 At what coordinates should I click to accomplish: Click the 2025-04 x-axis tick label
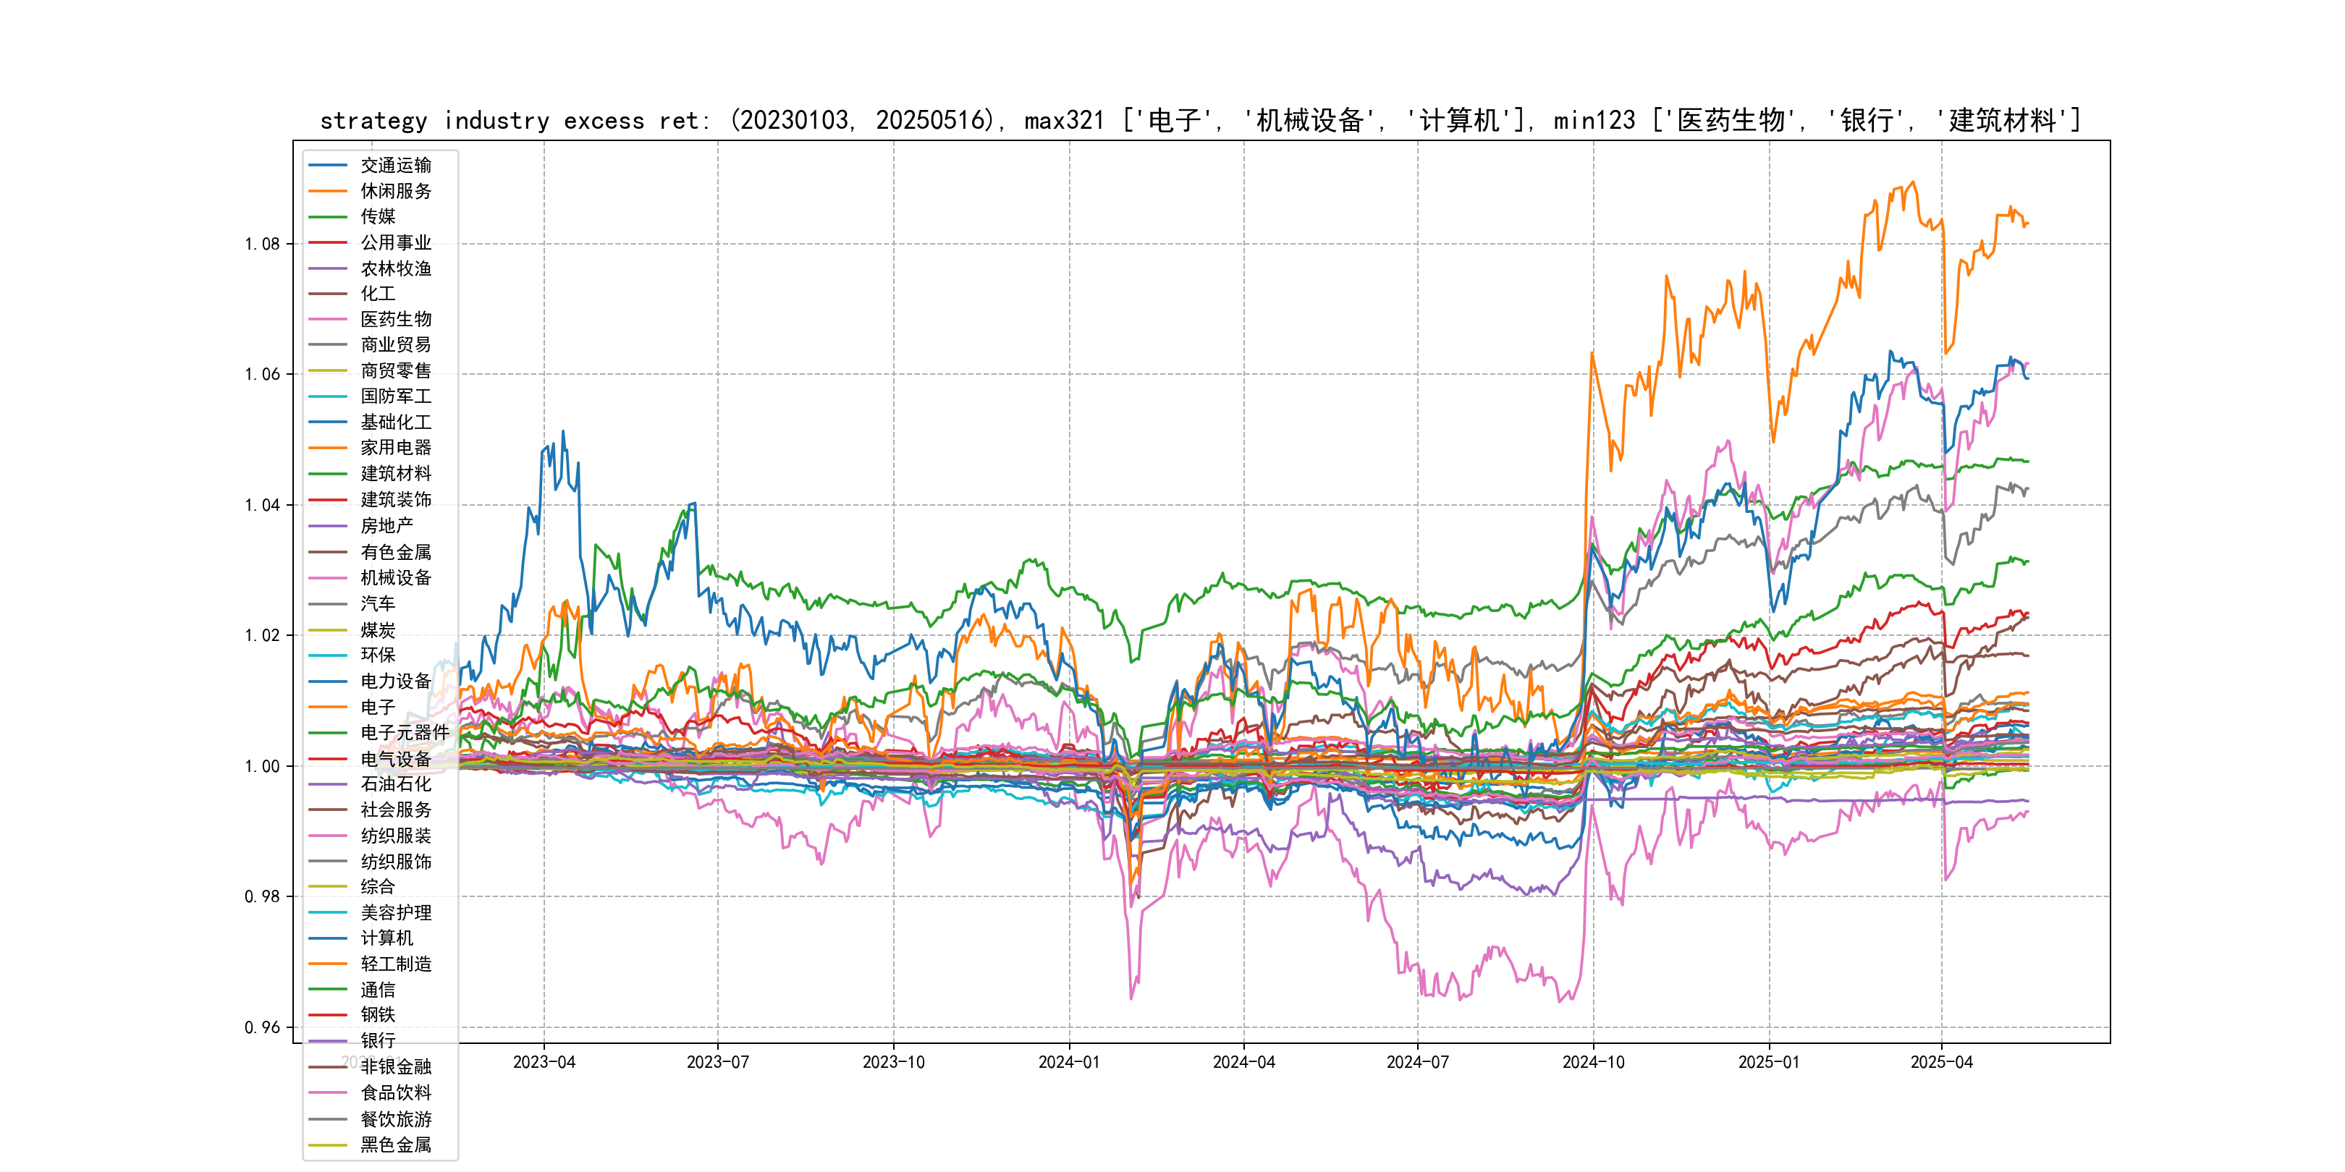1941,1062
